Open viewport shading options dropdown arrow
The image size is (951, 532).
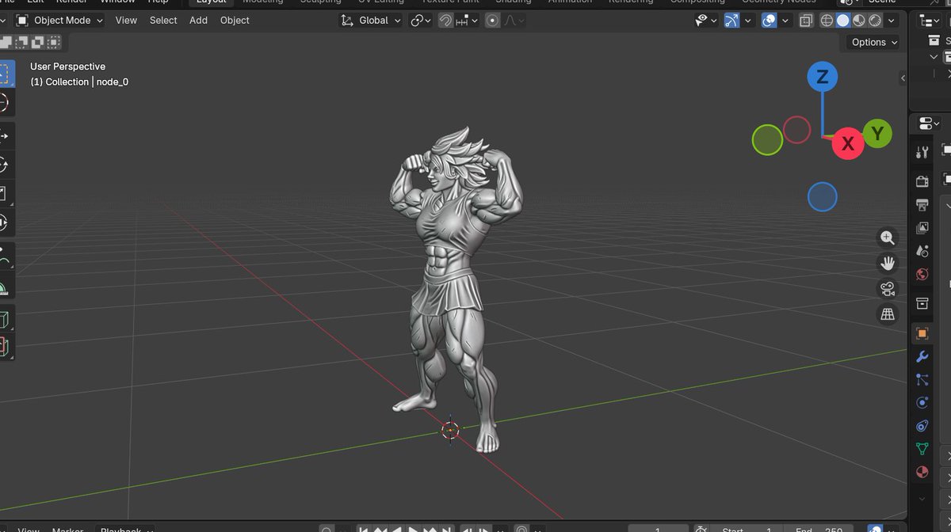click(892, 21)
